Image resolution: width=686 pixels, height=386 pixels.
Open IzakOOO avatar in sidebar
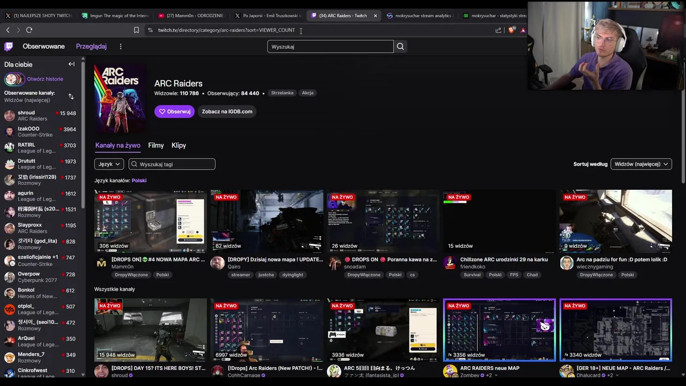10,132
